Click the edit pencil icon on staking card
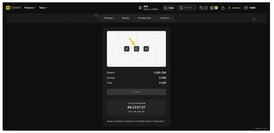Viewport: 274px width, 133px height. click(x=127, y=49)
